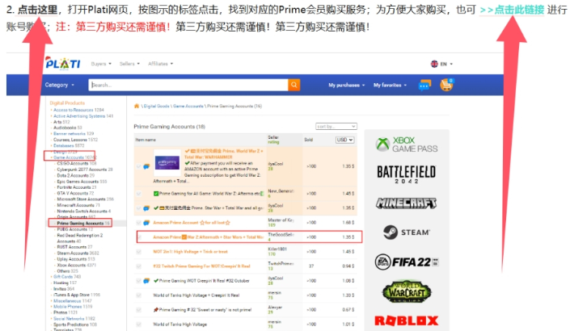Image resolution: width=570 pixels, height=331 pixels.
Task: Tick checkbox for first WARHAMMER listing row
Action: click(x=138, y=166)
